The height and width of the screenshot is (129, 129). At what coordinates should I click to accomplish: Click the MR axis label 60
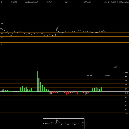coord(126,81)
